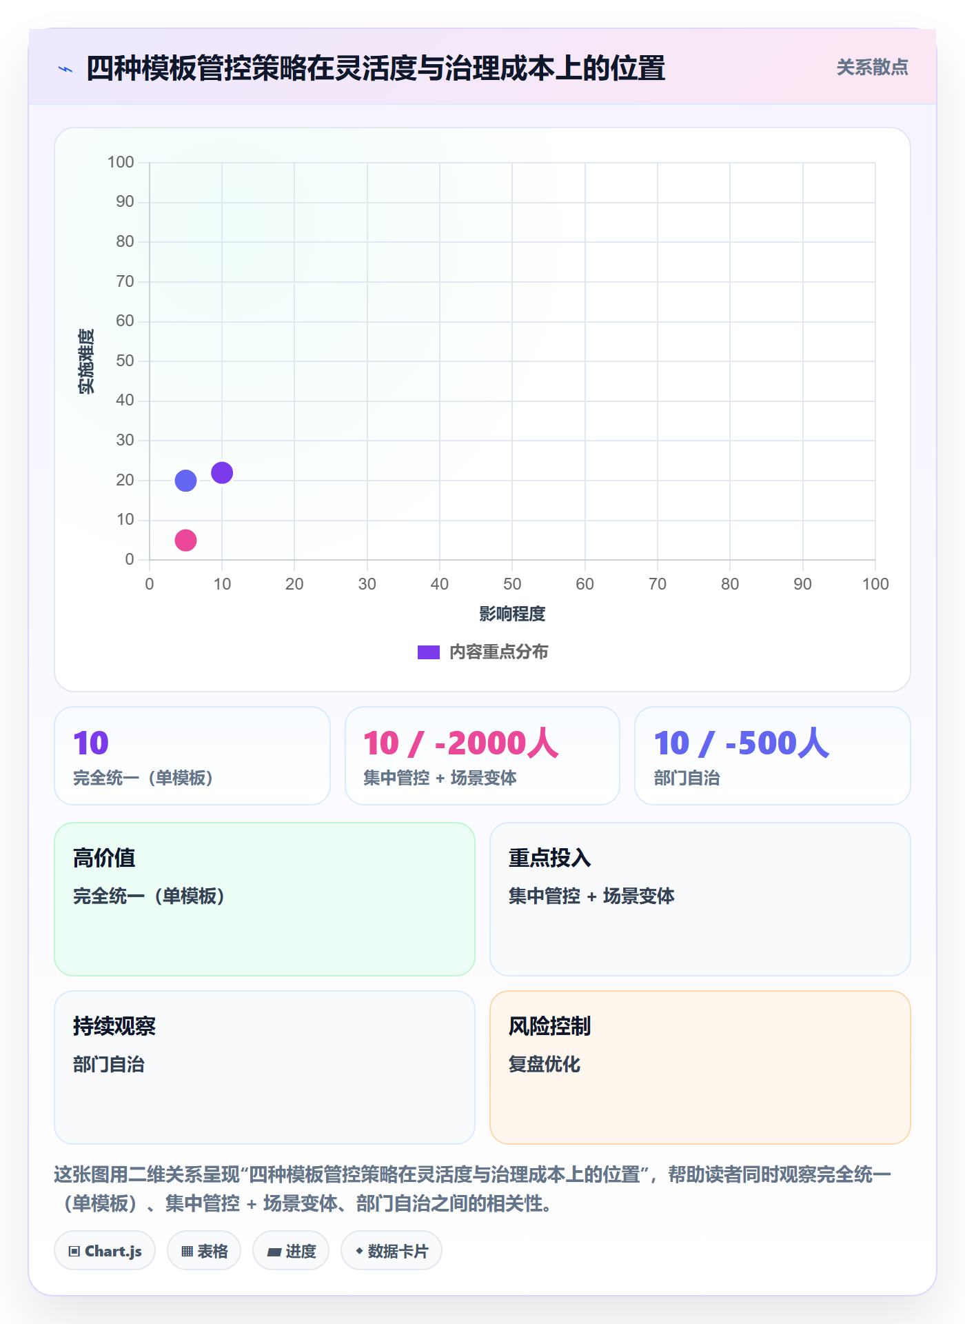
Task: Click the 进度 tag chip
Action: click(x=291, y=1251)
